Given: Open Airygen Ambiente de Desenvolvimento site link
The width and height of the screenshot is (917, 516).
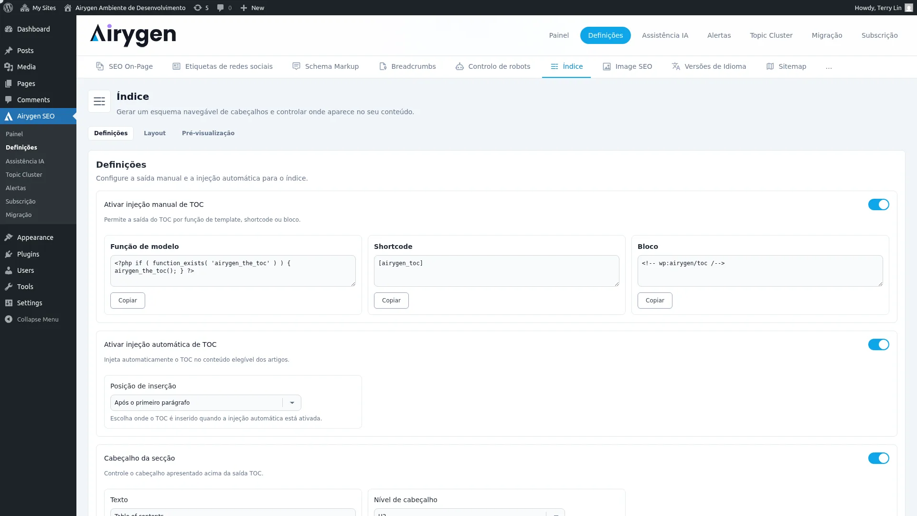Looking at the screenshot, I should (125, 8).
